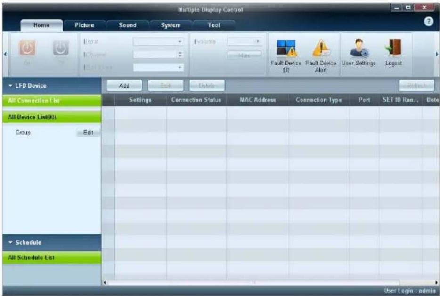Collapse the LFD Device section
The image size is (440, 296).
coord(11,86)
